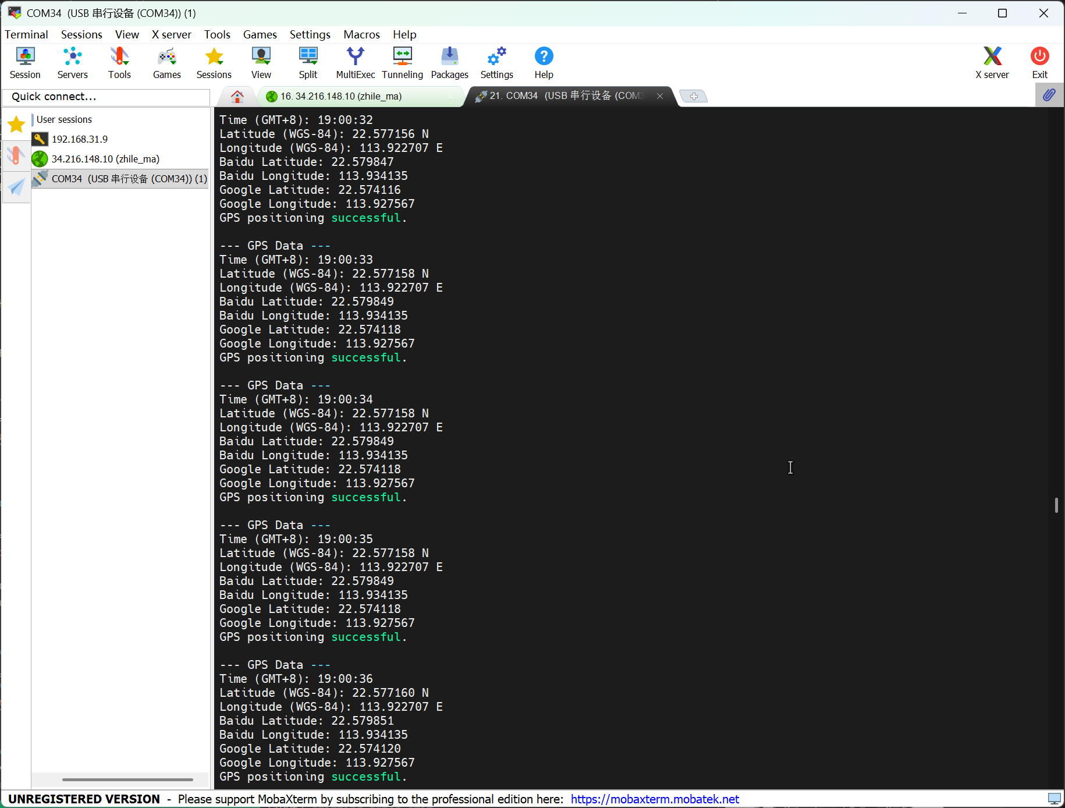Click the Servers toolbar icon
This screenshot has height=808, width=1065.
point(72,63)
